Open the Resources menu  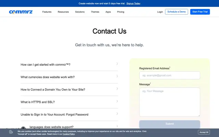pos(63,12)
